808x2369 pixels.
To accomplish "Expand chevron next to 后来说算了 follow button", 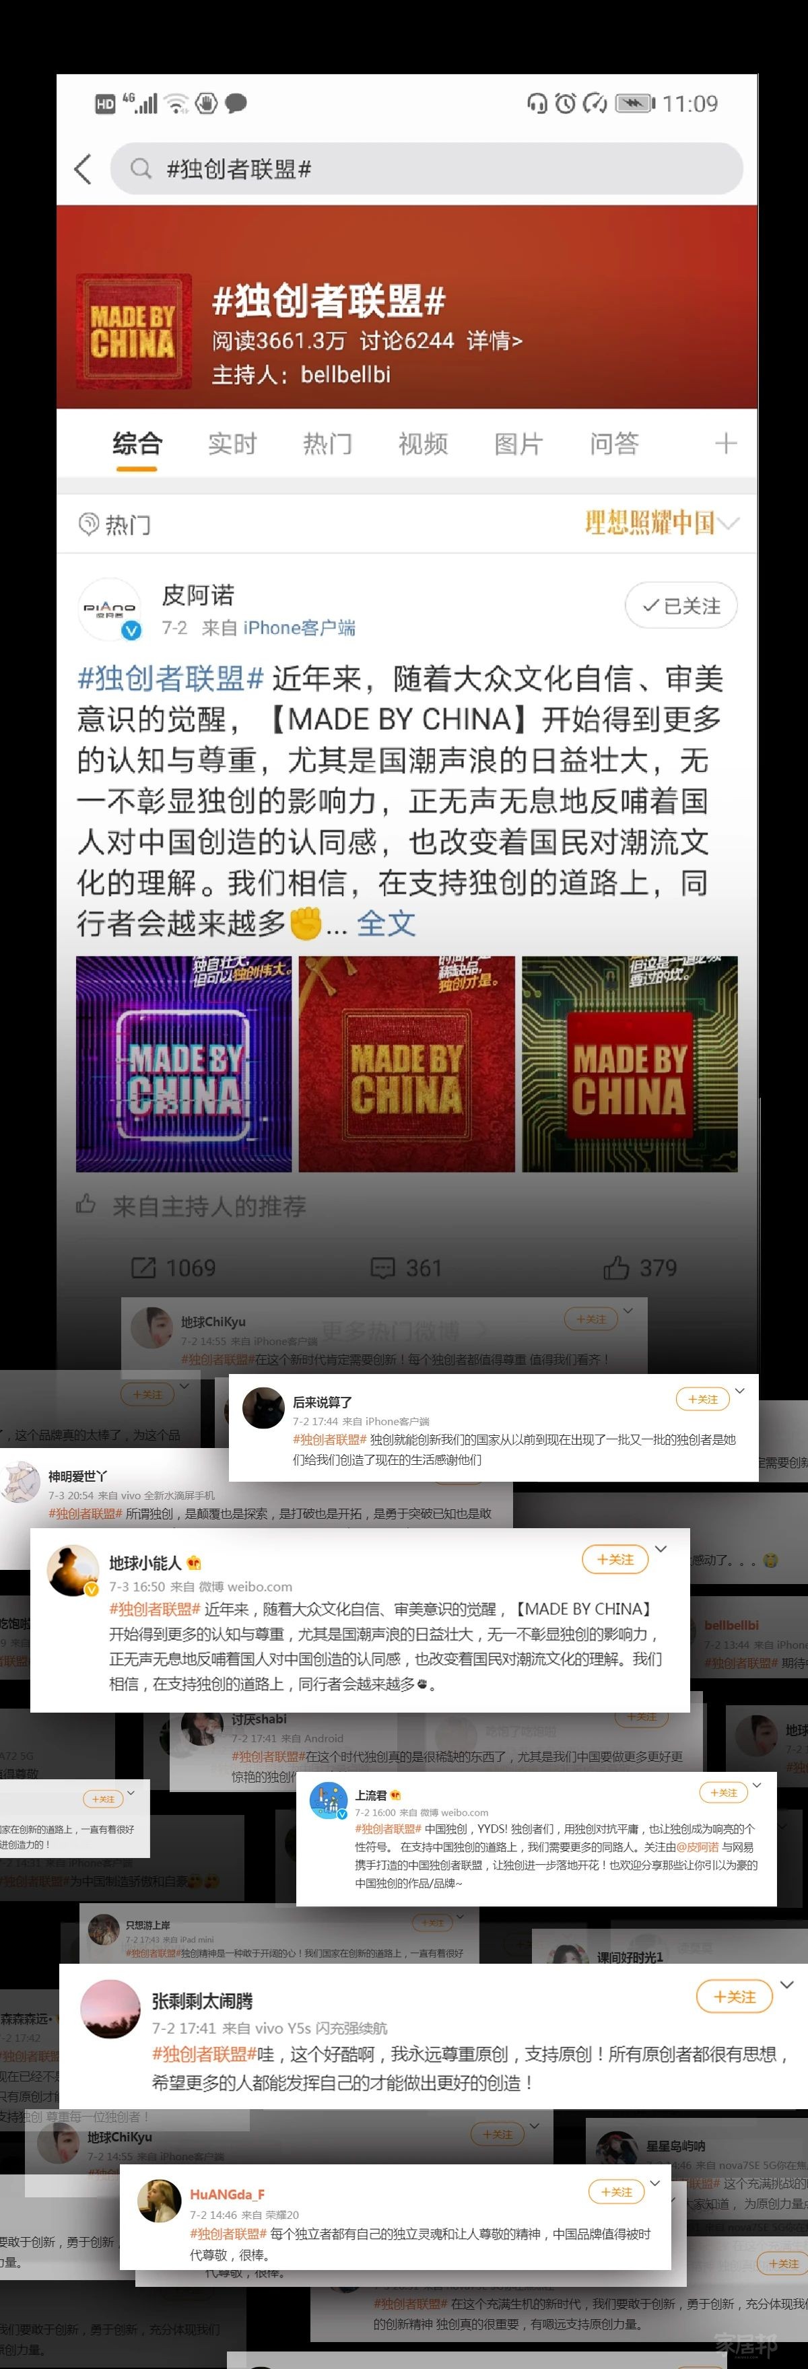I will [x=740, y=1391].
